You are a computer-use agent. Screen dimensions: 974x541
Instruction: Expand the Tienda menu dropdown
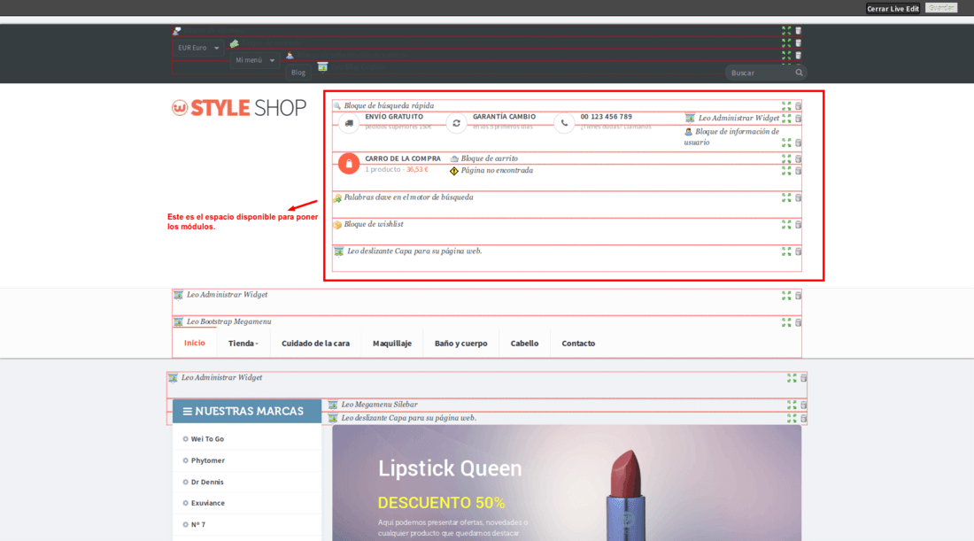click(x=243, y=344)
